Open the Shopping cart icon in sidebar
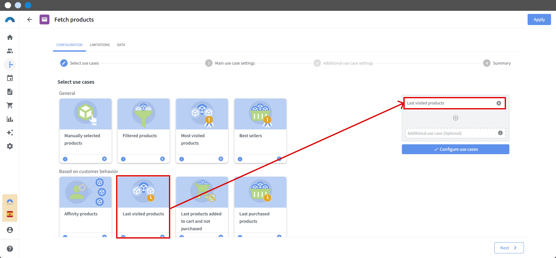 (x=10, y=105)
